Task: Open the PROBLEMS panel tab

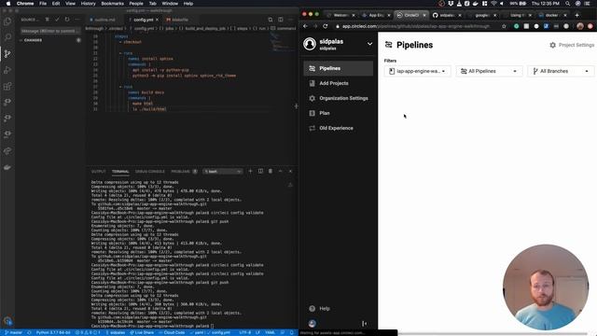Action: tap(180, 172)
